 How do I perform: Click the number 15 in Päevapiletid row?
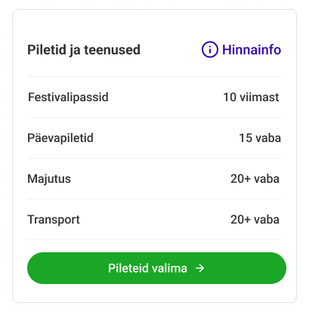(246, 138)
